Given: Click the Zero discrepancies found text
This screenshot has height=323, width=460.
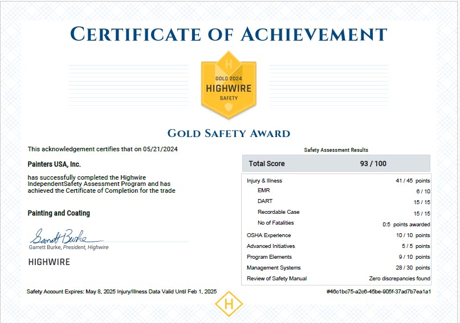Looking at the screenshot, I should tap(400, 279).
